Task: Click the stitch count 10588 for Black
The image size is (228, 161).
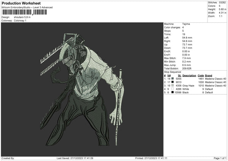Action: tap(178, 93)
